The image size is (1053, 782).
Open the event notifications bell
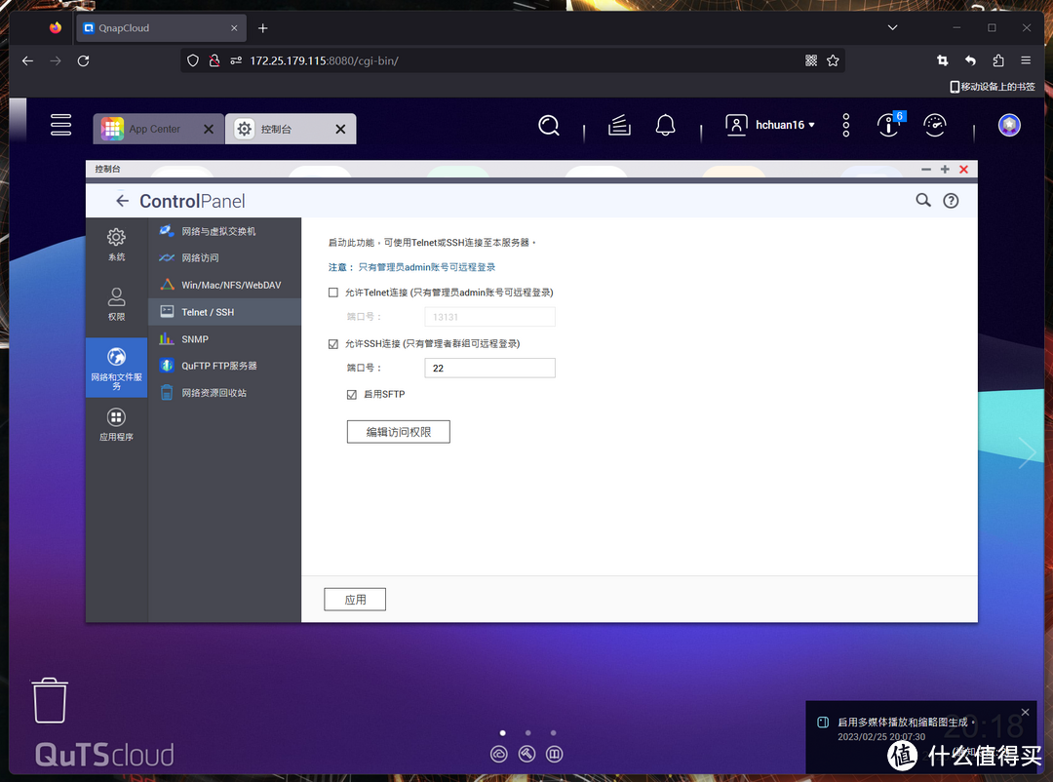pyautogui.click(x=665, y=125)
